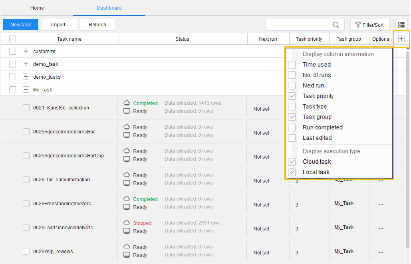Image resolution: width=411 pixels, height=264 pixels.
Task: Expand the demo_tasks group
Action: (x=26, y=77)
